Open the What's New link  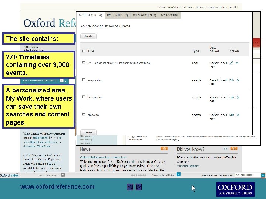pos(174,7)
